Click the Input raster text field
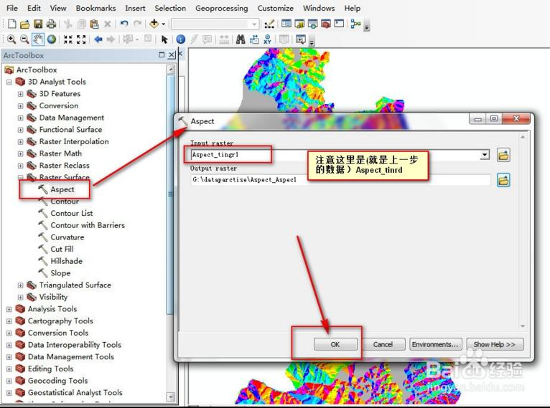Screen dimensions: 550x408 335,154
